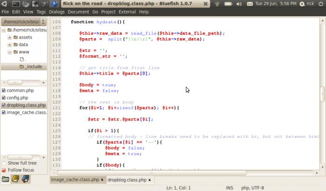This screenshot has height=191, width=326.
Task: Click the www folder icon
Action: (x=15, y=52)
